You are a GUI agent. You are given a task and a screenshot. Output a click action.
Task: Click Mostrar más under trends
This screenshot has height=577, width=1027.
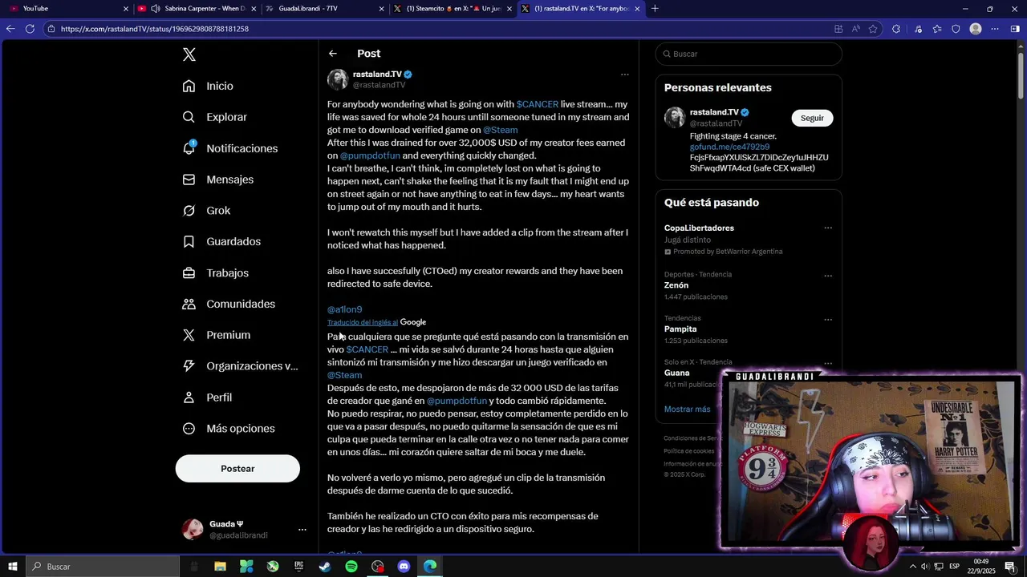(x=687, y=409)
